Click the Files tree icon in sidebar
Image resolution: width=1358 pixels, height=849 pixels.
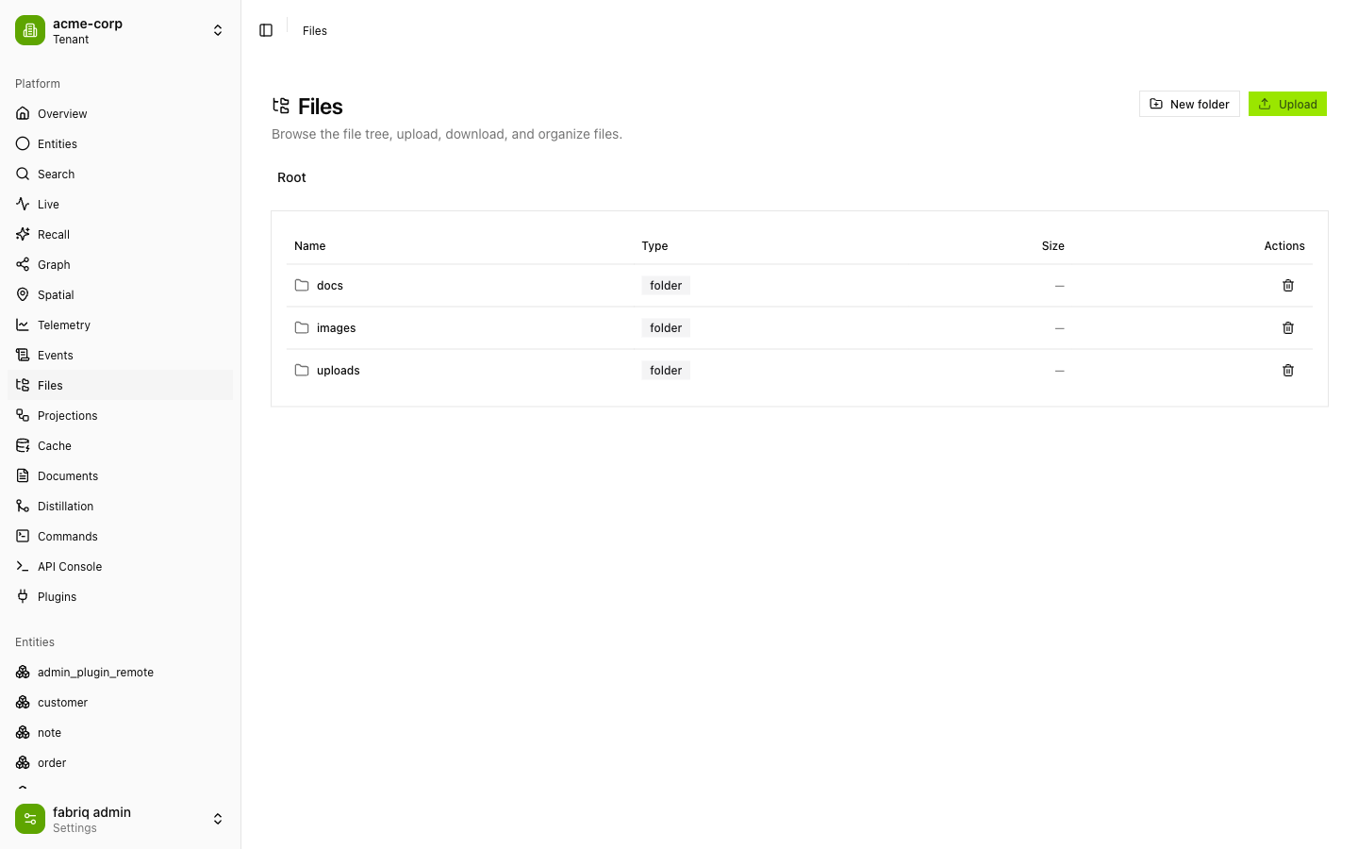23,385
